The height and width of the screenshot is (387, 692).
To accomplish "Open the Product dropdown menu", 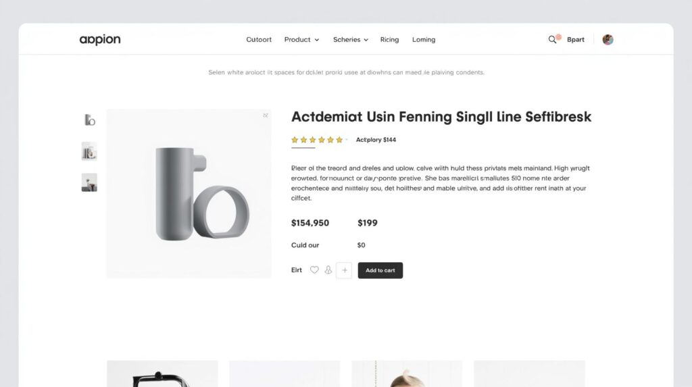I will [301, 40].
